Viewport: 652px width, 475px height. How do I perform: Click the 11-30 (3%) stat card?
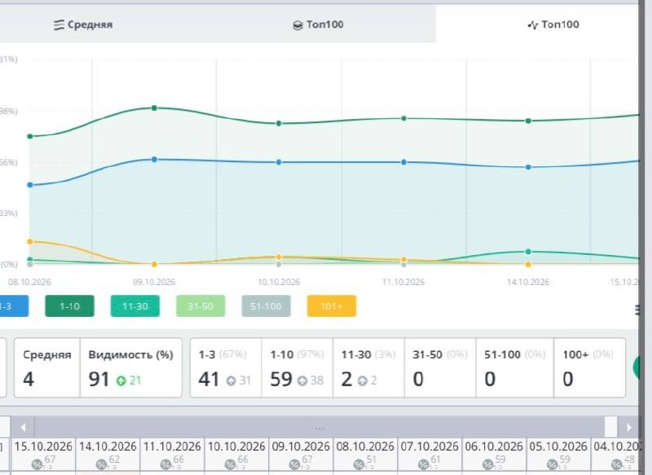pos(368,367)
